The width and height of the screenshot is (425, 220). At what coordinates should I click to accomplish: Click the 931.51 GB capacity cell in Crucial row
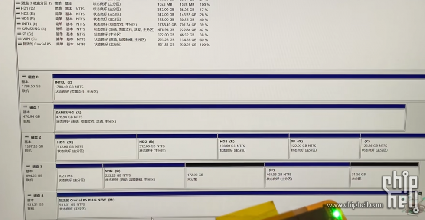166,45
